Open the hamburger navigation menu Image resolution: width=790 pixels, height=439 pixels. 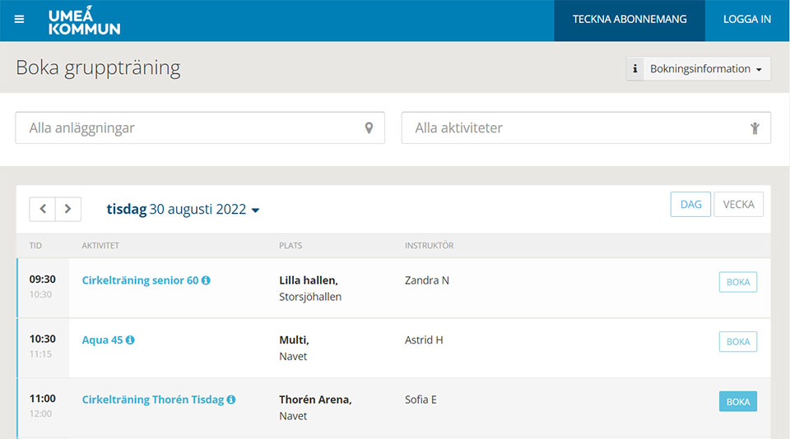[x=19, y=19]
